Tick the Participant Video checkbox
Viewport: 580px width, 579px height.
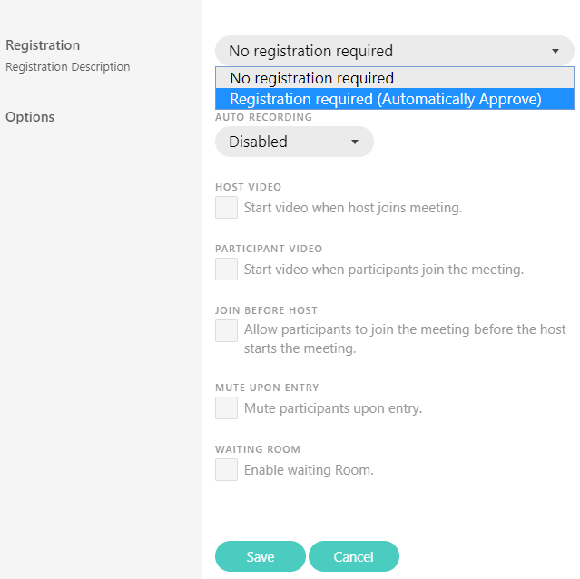tap(226, 270)
